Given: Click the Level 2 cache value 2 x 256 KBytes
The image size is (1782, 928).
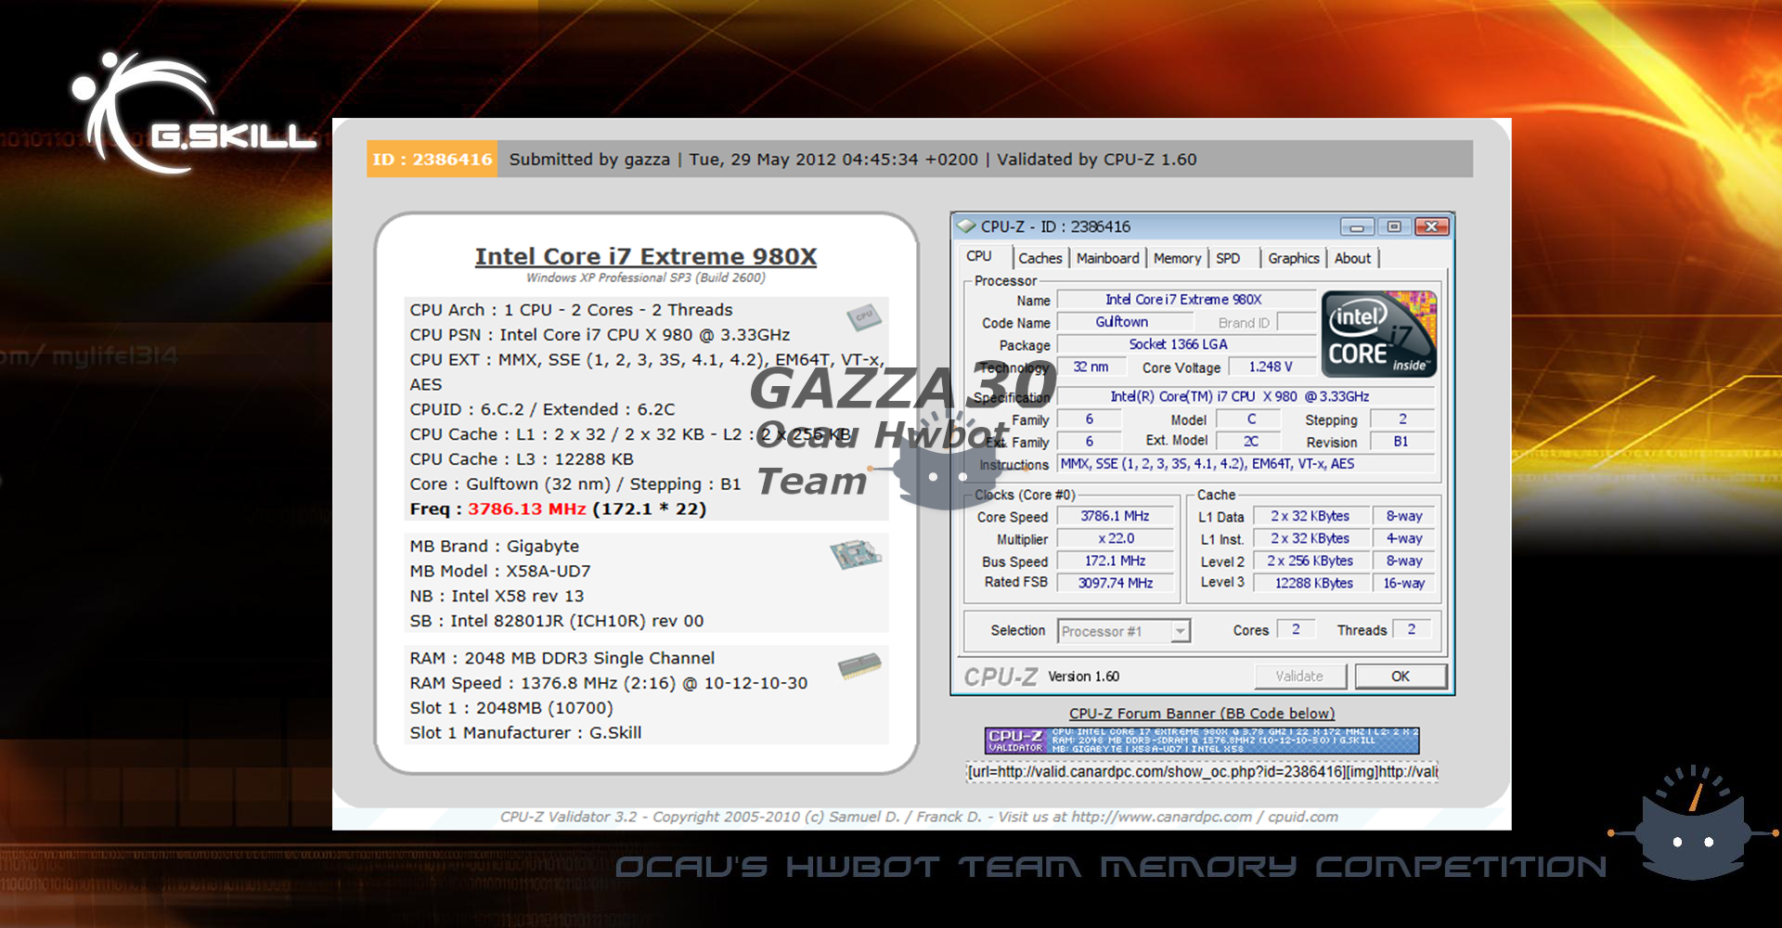Looking at the screenshot, I should coord(1311,561).
